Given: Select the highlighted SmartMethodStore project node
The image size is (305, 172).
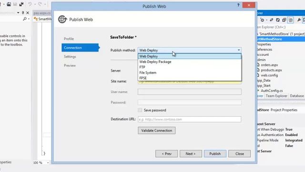Looking at the screenshot, I should tap(281, 39).
